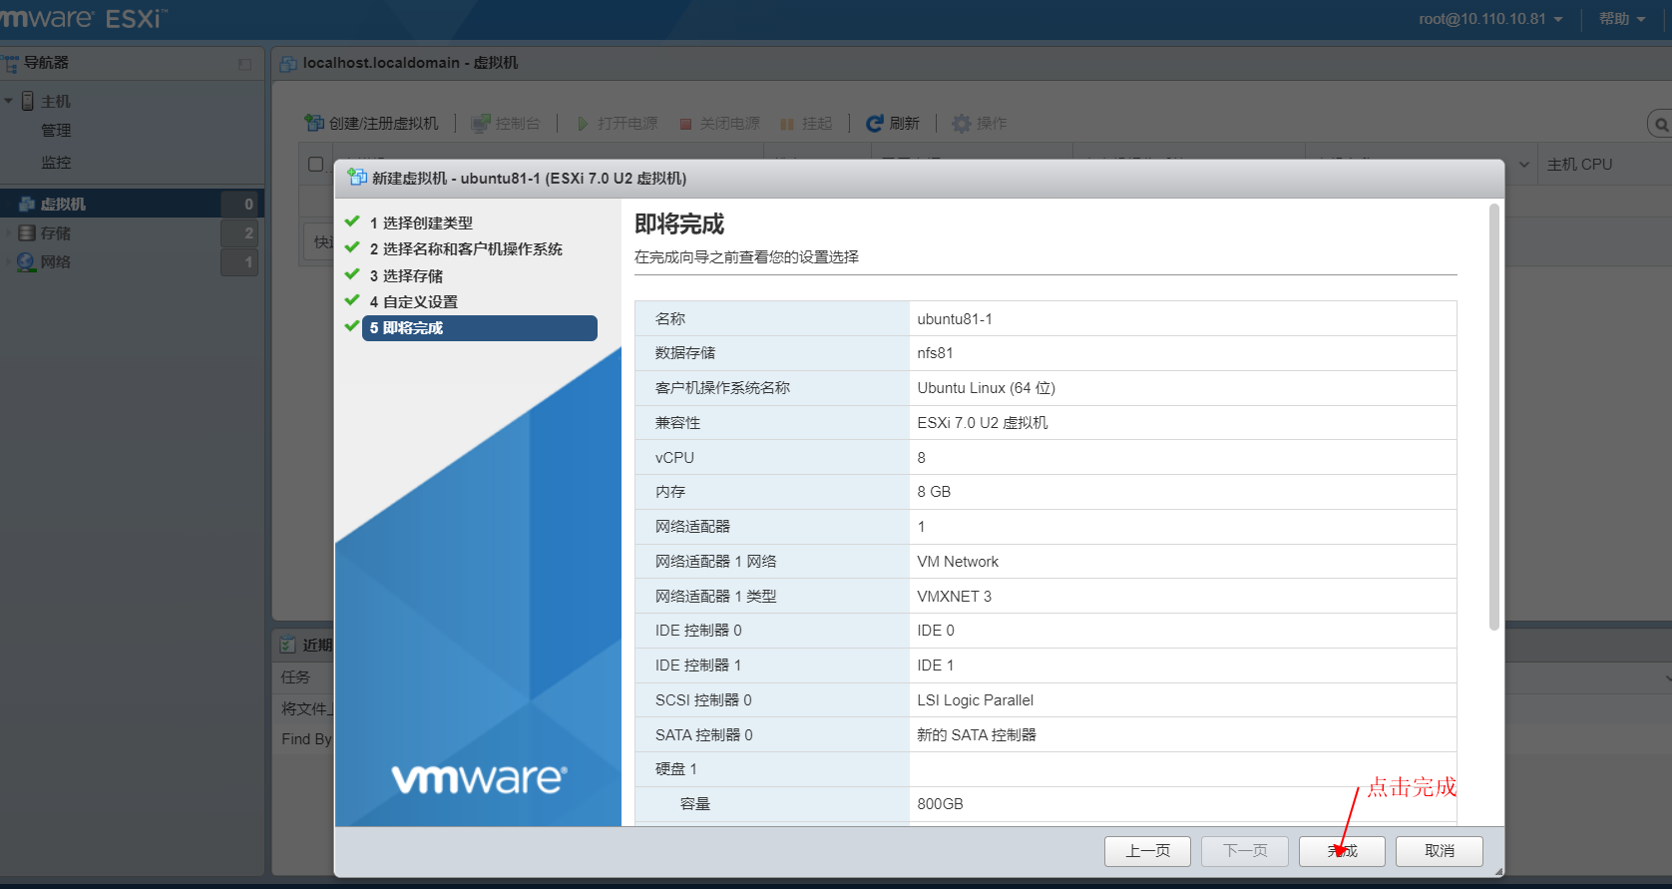
Task: Click the Ubuntu Linux (64 位) value
Action: coord(986,388)
